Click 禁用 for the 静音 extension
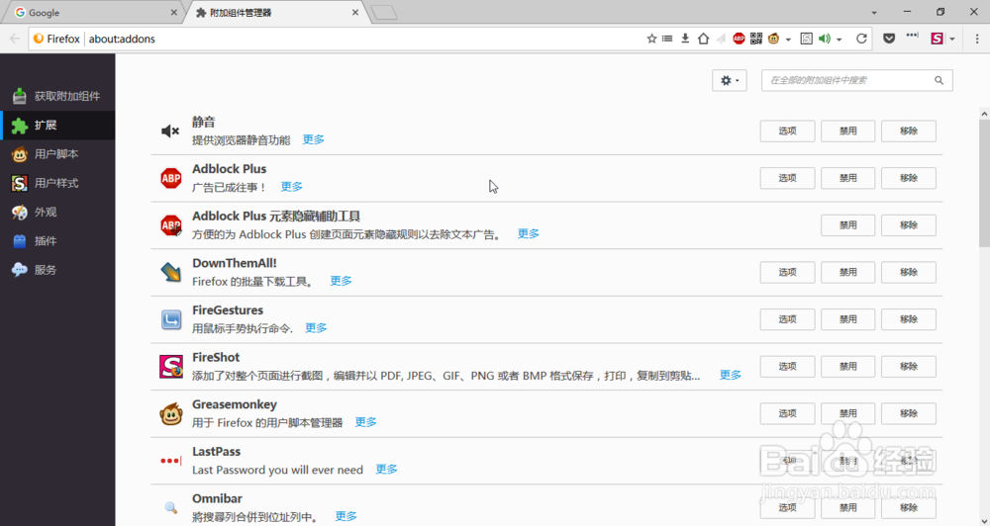 [848, 131]
